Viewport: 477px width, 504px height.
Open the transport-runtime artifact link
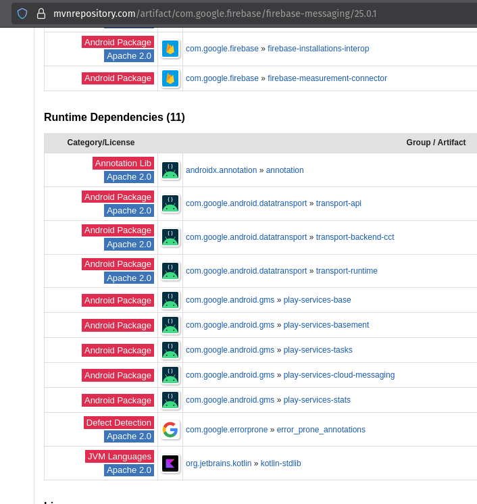(347, 271)
